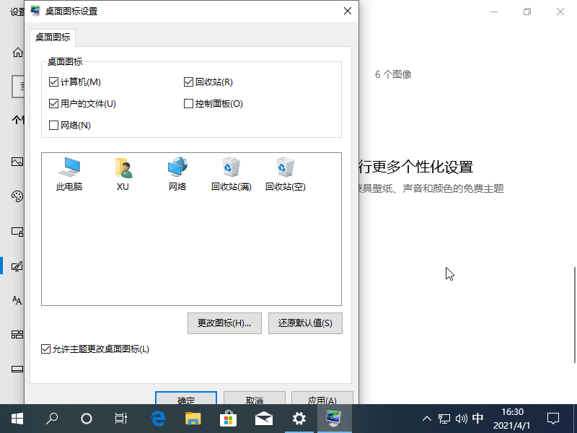This screenshot has width=577, height=433.
Task: Open Microsoft Store from the taskbar
Action: click(x=229, y=418)
